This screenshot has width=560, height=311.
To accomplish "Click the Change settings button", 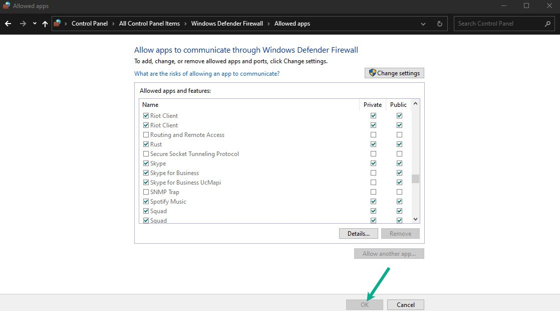I will (x=394, y=73).
